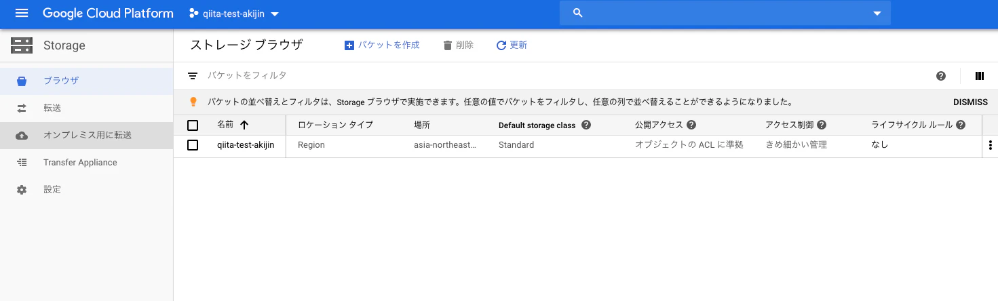
Task: Select ブラウザ in the sidebar
Action: tap(86, 81)
